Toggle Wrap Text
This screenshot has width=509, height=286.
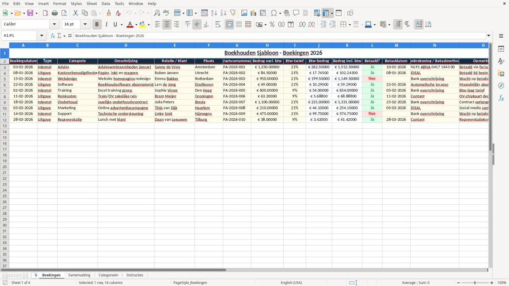218,25
